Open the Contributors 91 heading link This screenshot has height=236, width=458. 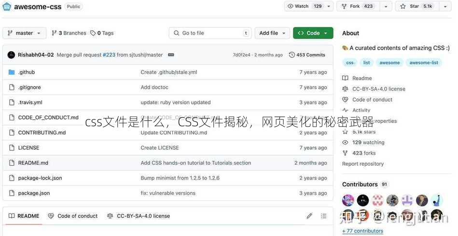click(x=365, y=184)
